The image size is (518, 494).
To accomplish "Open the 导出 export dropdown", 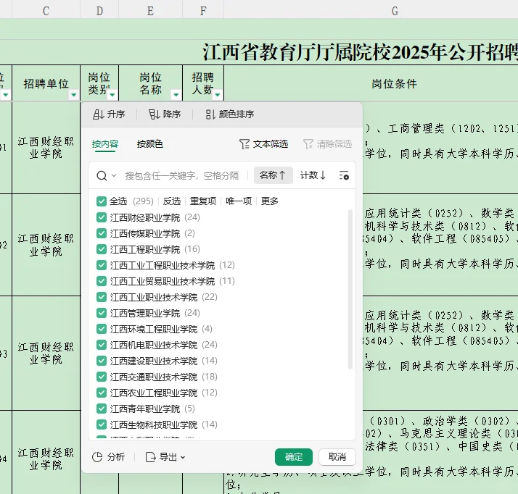I will (x=165, y=457).
